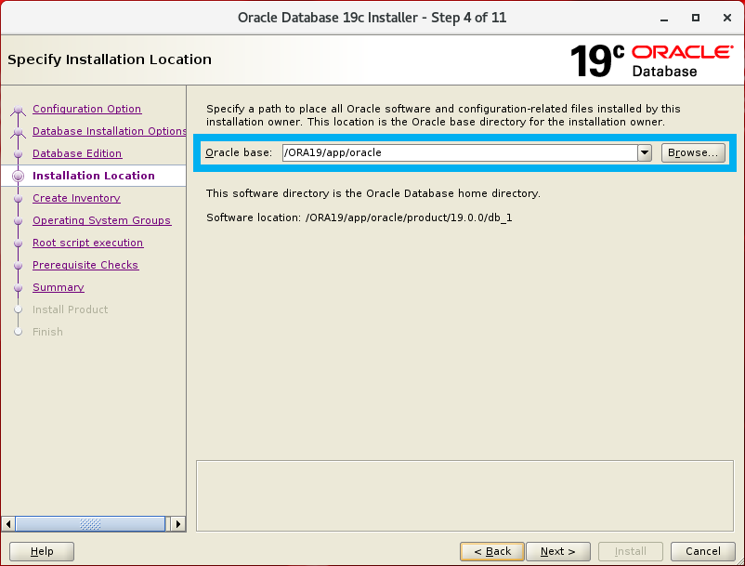Proceed with the Next > button
Viewport: 745px width, 566px height.
click(558, 551)
